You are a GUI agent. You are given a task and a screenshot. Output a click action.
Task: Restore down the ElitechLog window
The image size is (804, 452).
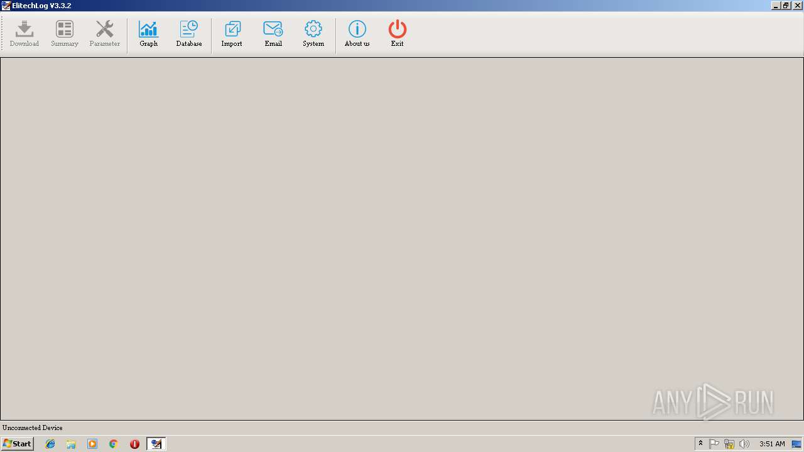(786, 6)
